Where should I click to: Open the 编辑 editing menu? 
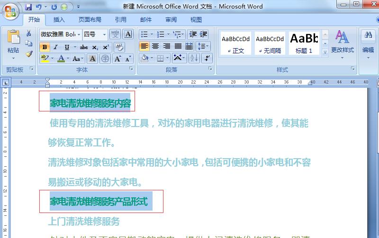[368, 45]
